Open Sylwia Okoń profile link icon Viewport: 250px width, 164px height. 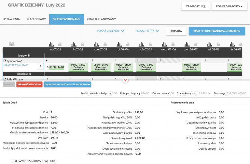[5, 61]
